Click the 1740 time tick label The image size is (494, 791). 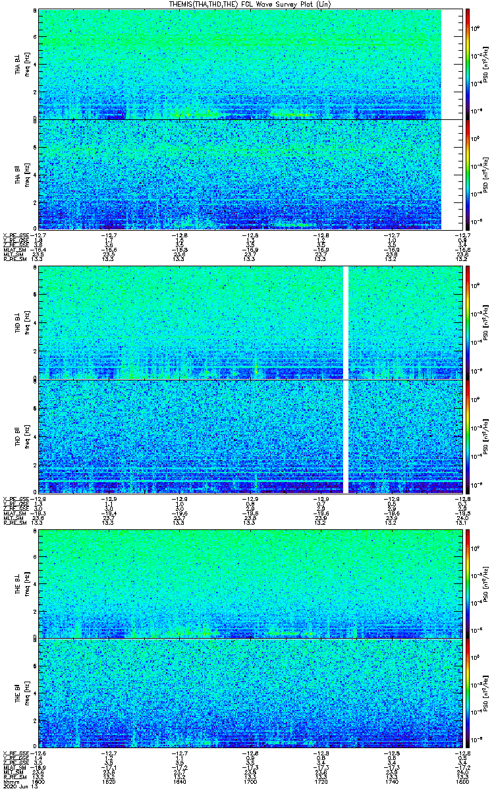(391, 781)
